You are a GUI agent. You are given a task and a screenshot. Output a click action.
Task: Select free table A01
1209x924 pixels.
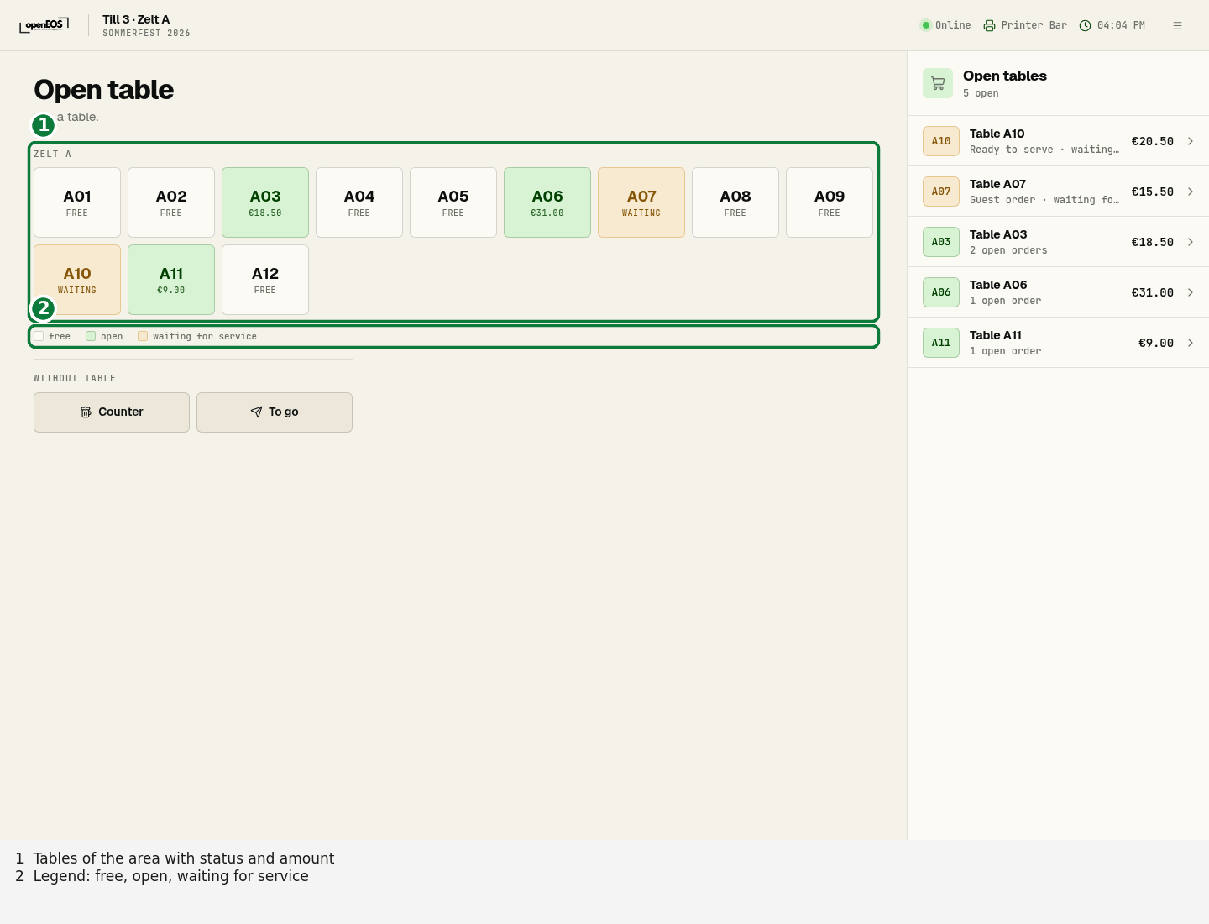(x=77, y=202)
